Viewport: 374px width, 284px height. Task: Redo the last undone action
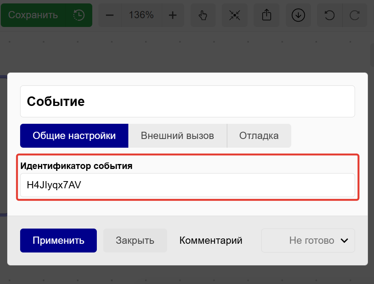(x=355, y=15)
